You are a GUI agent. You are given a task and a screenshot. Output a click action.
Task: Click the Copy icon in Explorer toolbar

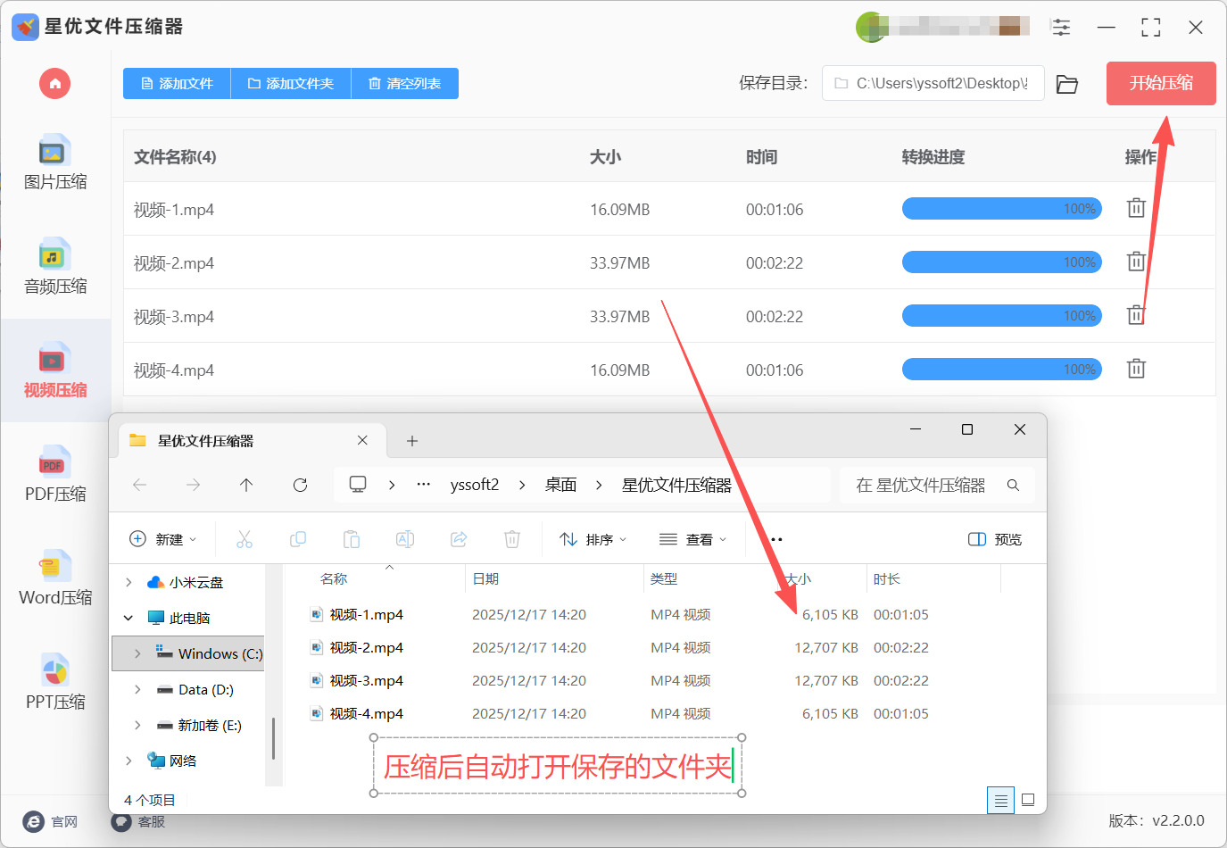point(298,539)
